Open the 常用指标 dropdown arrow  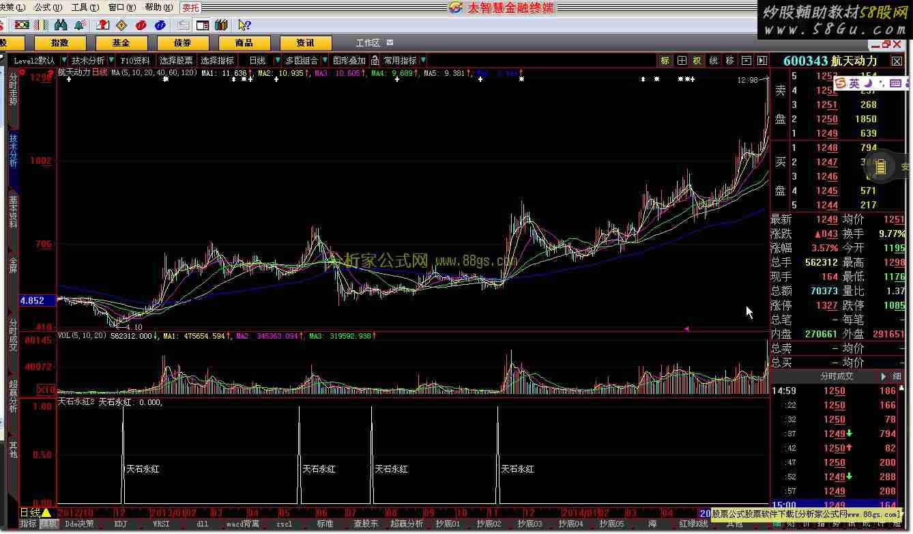pyautogui.click(x=423, y=61)
